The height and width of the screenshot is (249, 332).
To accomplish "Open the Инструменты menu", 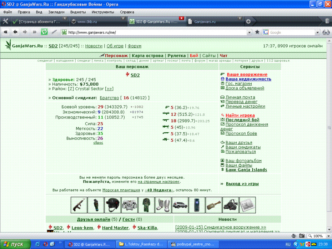I will pos(103,12).
